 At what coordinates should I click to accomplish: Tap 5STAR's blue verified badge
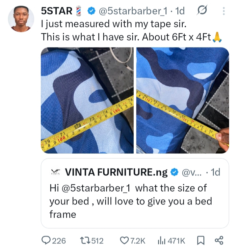pyautogui.click(x=91, y=11)
